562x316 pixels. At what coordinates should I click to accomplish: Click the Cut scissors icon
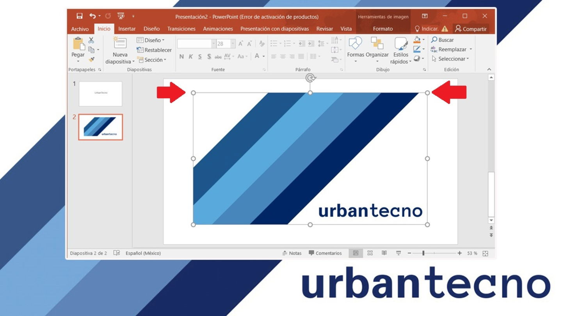[91, 40]
